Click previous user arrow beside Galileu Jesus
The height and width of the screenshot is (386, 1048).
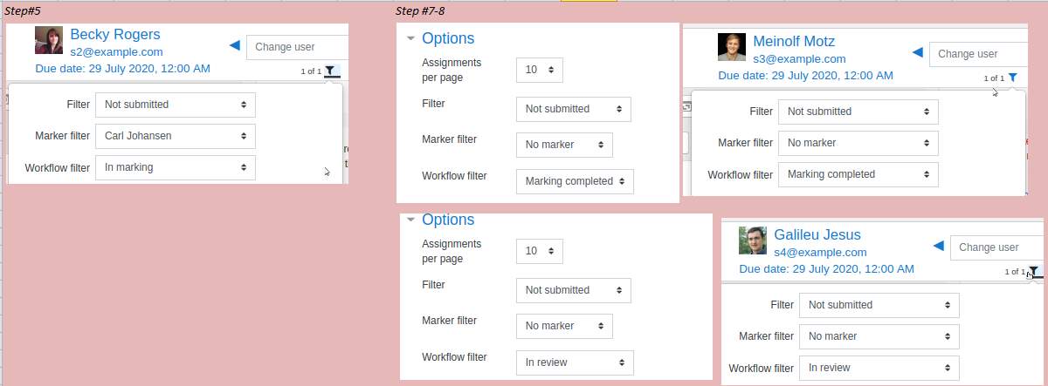(x=938, y=247)
